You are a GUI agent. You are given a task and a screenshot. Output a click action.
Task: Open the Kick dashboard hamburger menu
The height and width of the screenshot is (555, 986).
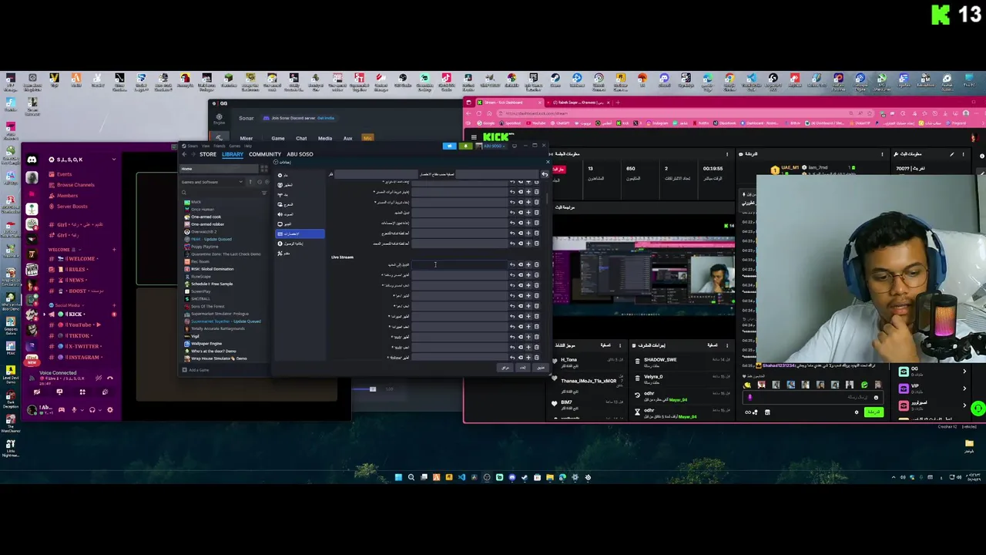(474, 137)
